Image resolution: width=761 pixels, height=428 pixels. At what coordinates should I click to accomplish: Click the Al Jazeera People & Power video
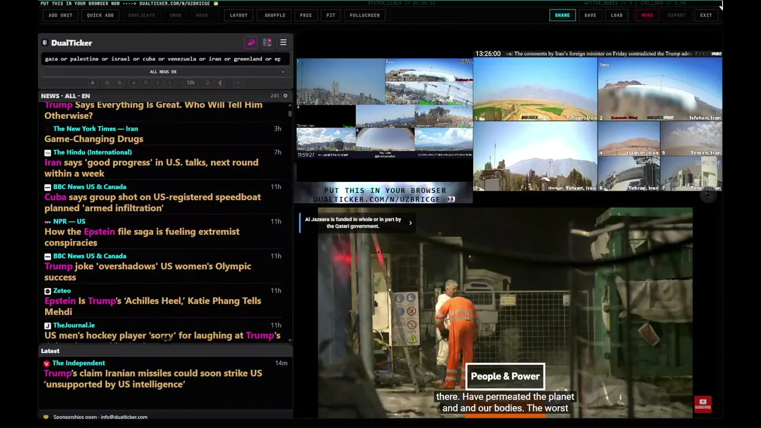(x=505, y=313)
